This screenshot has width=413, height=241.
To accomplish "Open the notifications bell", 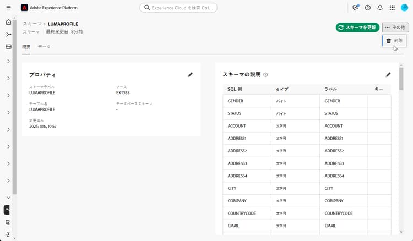I will click(380, 8).
